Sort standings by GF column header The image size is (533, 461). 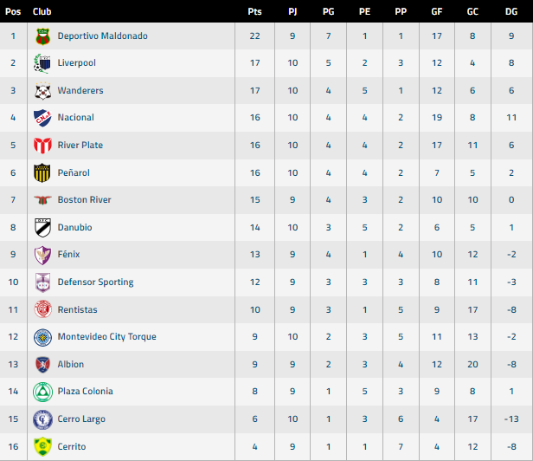click(x=437, y=11)
